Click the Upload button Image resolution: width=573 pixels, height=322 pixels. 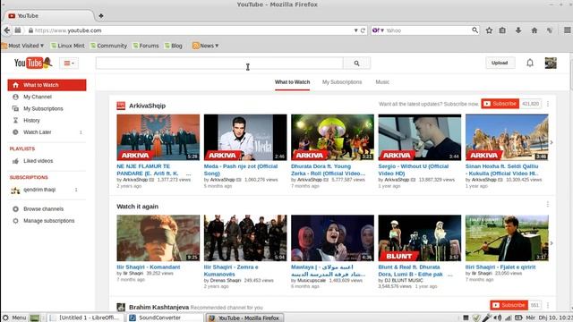(500, 63)
